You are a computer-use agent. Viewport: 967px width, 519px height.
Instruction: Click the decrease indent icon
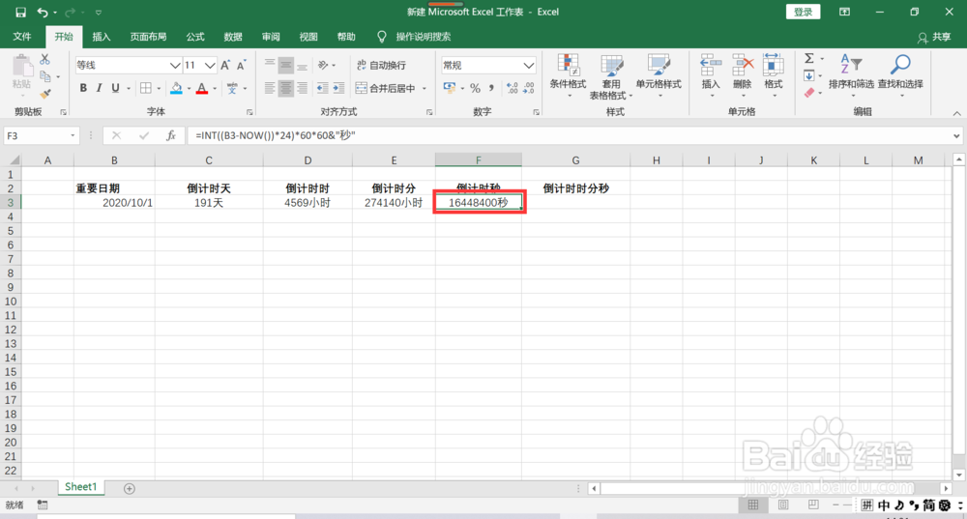pyautogui.click(x=323, y=88)
